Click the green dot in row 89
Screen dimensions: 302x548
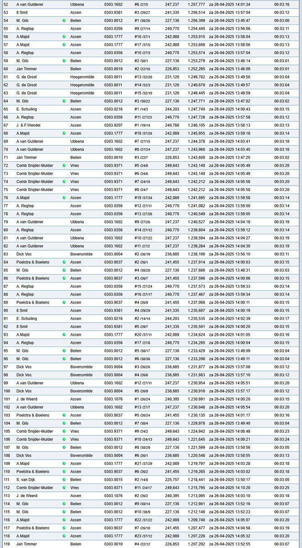[x=64, y=302]
